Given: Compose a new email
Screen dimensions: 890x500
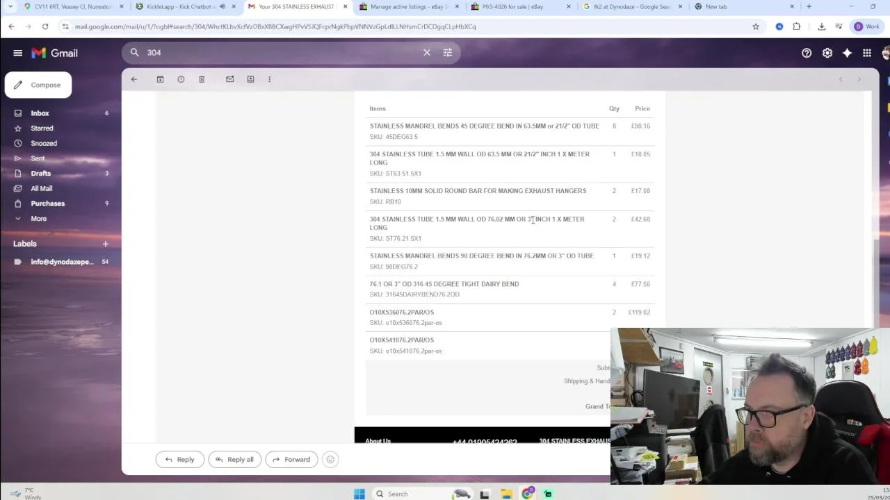Looking at the screenshot, I should coord(38,85).
